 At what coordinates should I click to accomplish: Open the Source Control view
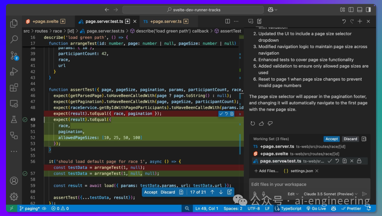pos(14,55)
